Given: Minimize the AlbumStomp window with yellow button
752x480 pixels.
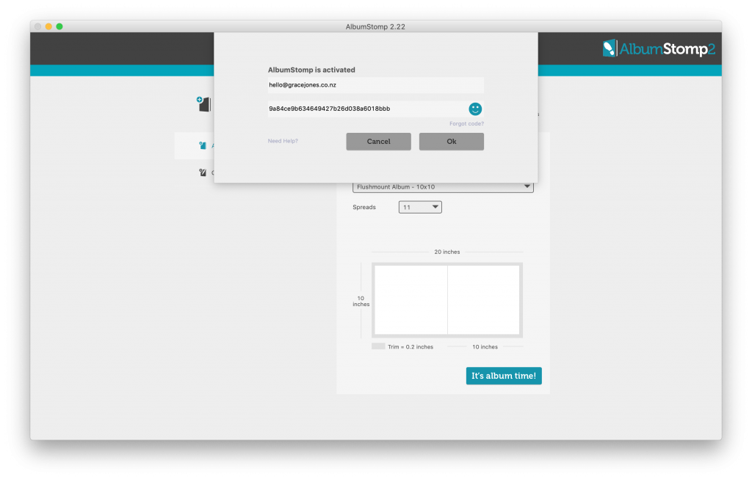Looking at the screenshot, I should 48,26.
